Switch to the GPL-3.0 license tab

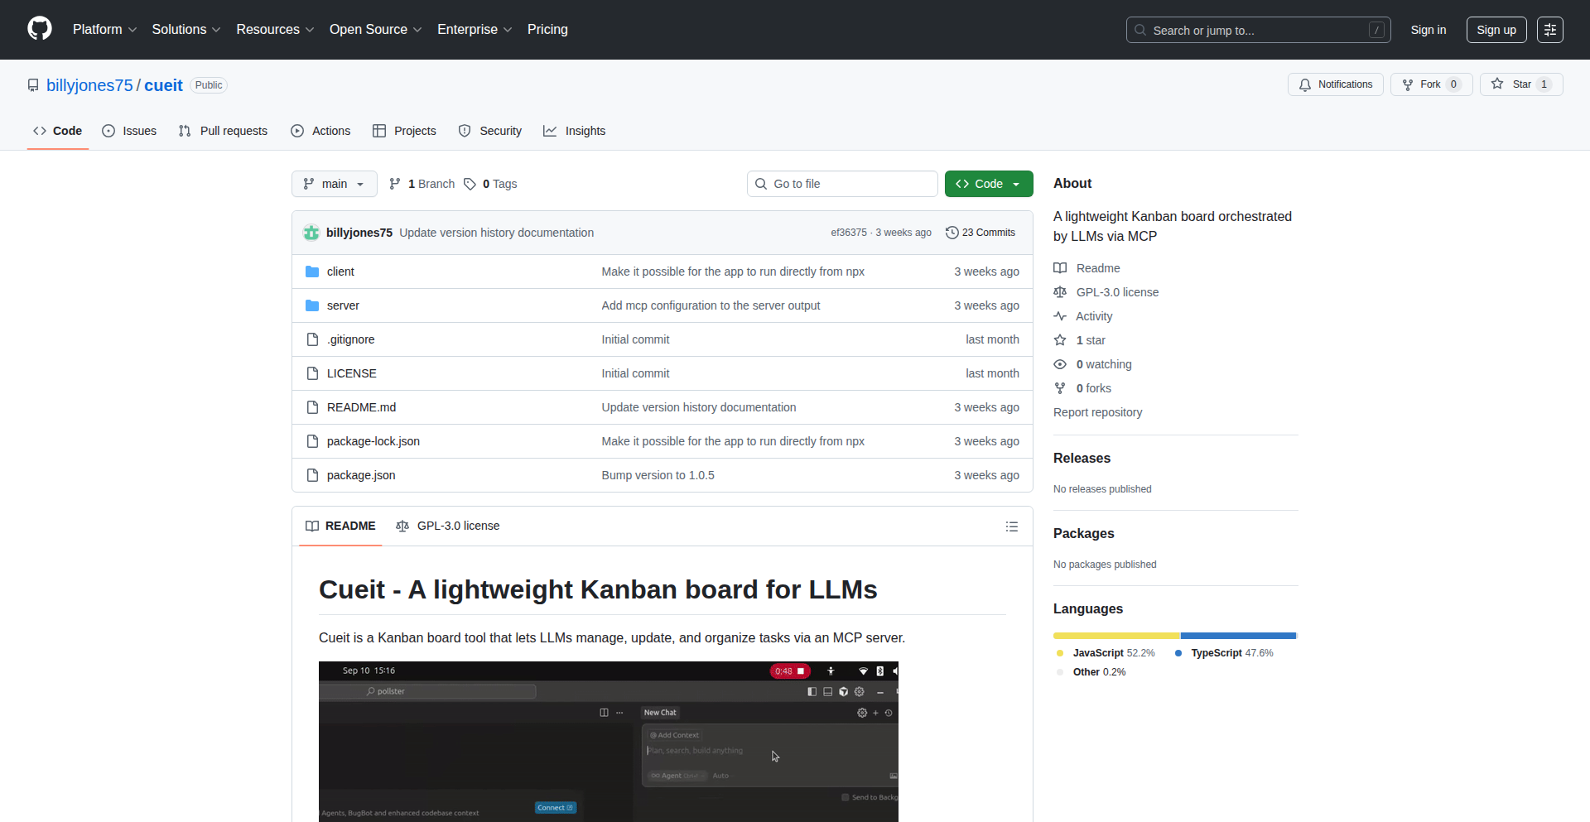(448, 526)
